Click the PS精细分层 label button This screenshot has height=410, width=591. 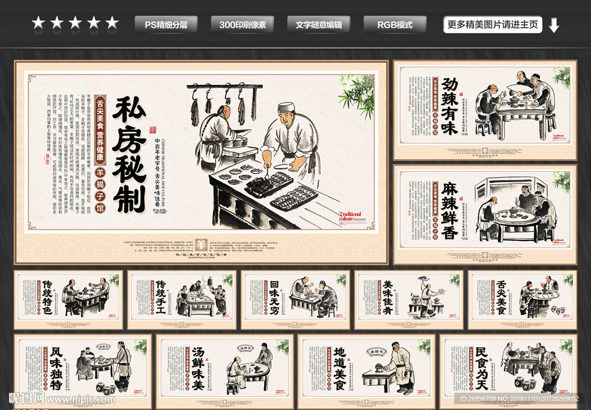(x=166, y=25)
